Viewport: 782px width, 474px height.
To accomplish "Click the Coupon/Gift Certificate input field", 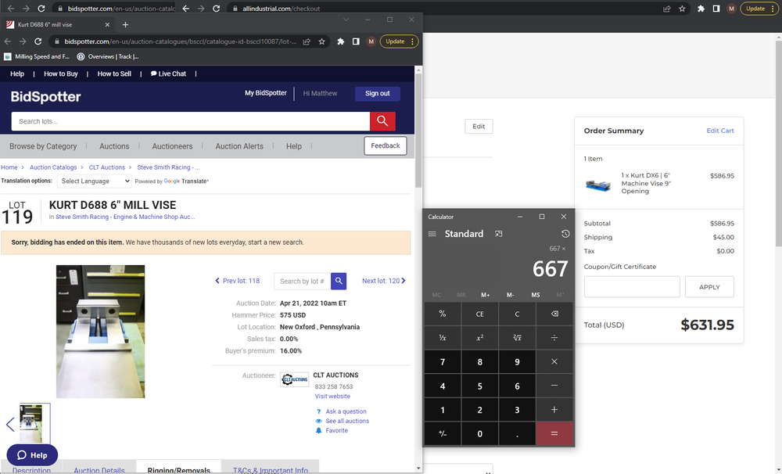I will tap(632, 287).
